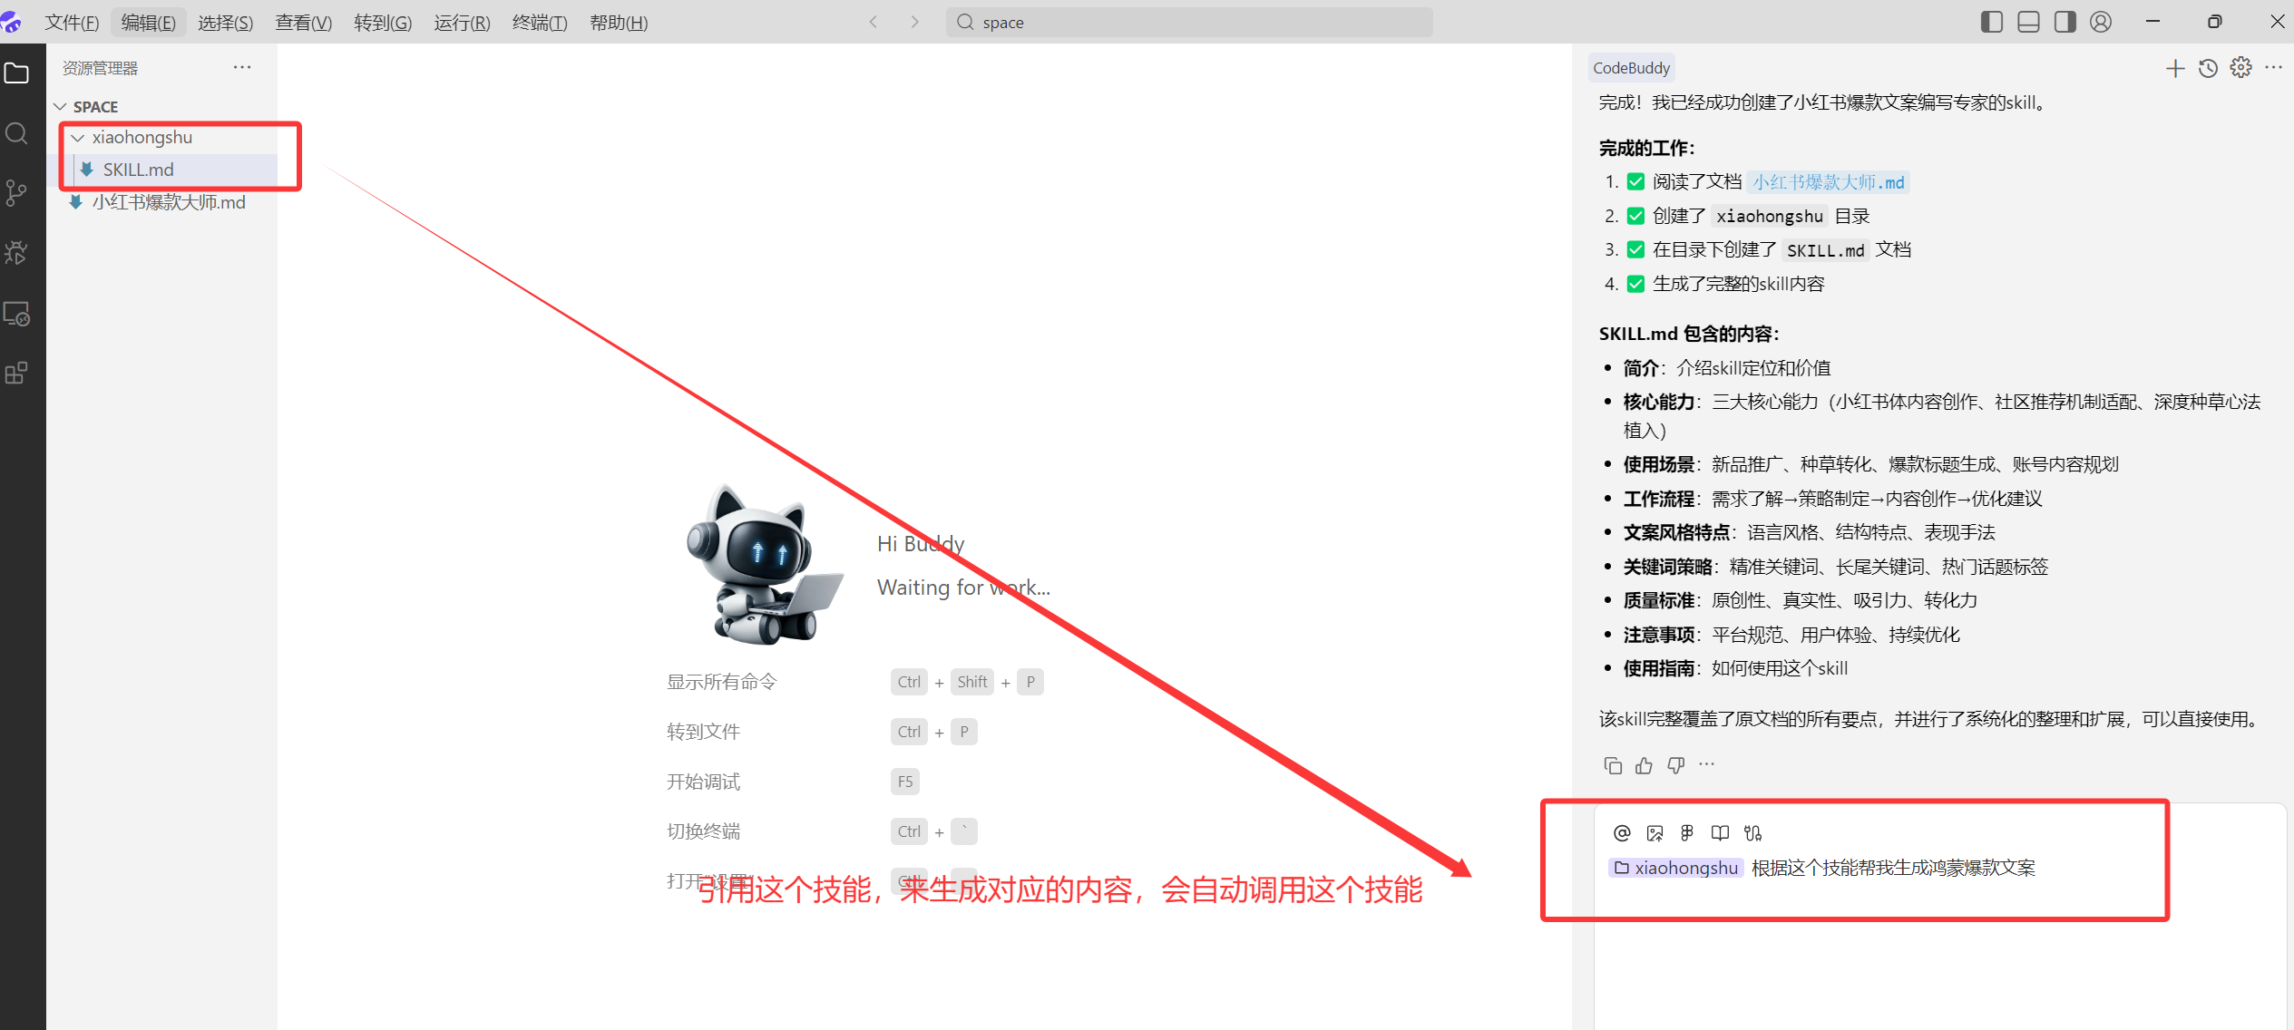
Task: Open explorer more actions ellipsis menu
Action: click(241, 68)
